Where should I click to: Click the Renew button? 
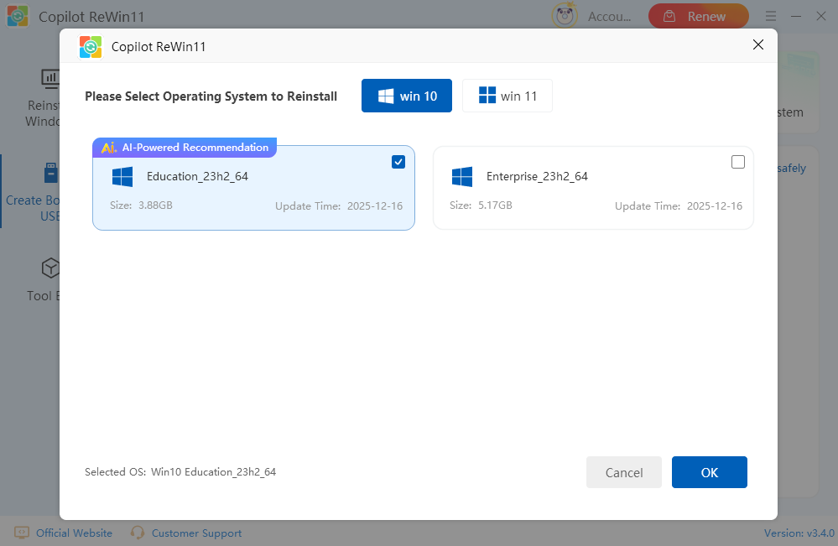point(698,16)
